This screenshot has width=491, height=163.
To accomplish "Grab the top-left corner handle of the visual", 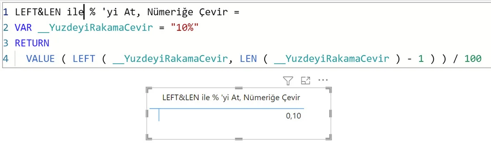I will click(149, 90).
